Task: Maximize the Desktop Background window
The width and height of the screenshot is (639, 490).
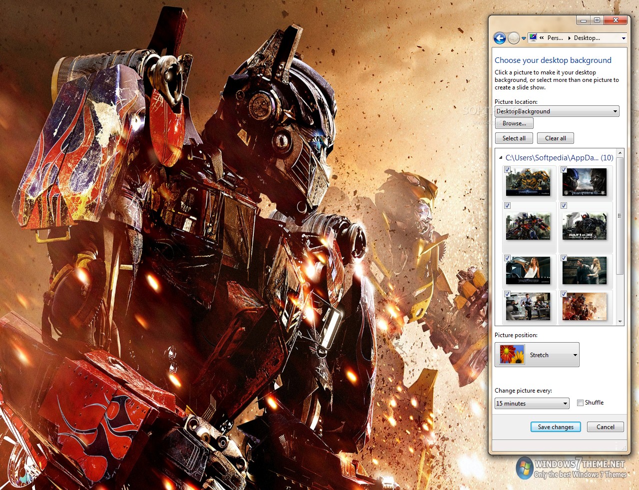Action: 597,20
